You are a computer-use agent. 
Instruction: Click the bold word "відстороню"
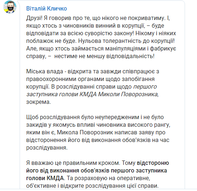click(x=153, y=163)
